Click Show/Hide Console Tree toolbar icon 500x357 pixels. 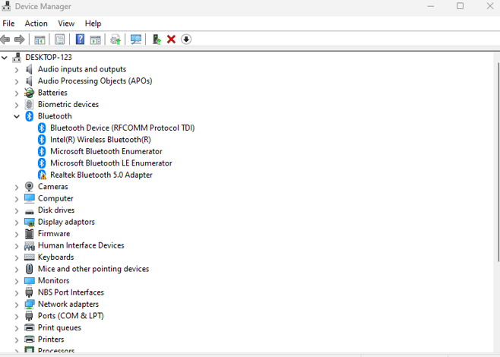click(40, 39)
